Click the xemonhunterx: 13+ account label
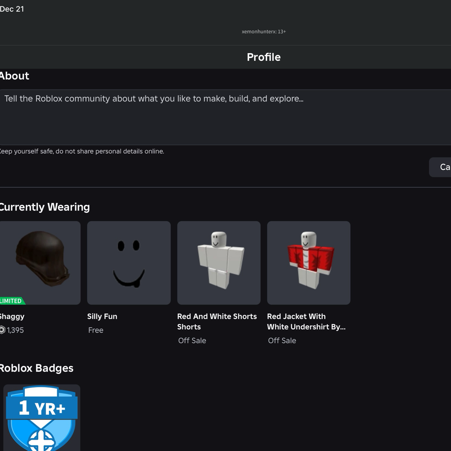 point(264,32)
